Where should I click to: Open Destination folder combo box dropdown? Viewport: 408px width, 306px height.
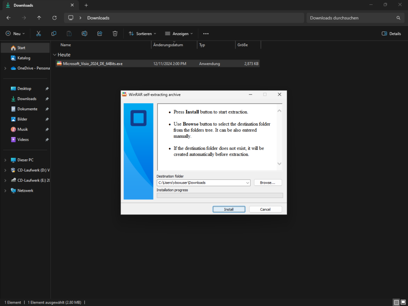(247, 182)
